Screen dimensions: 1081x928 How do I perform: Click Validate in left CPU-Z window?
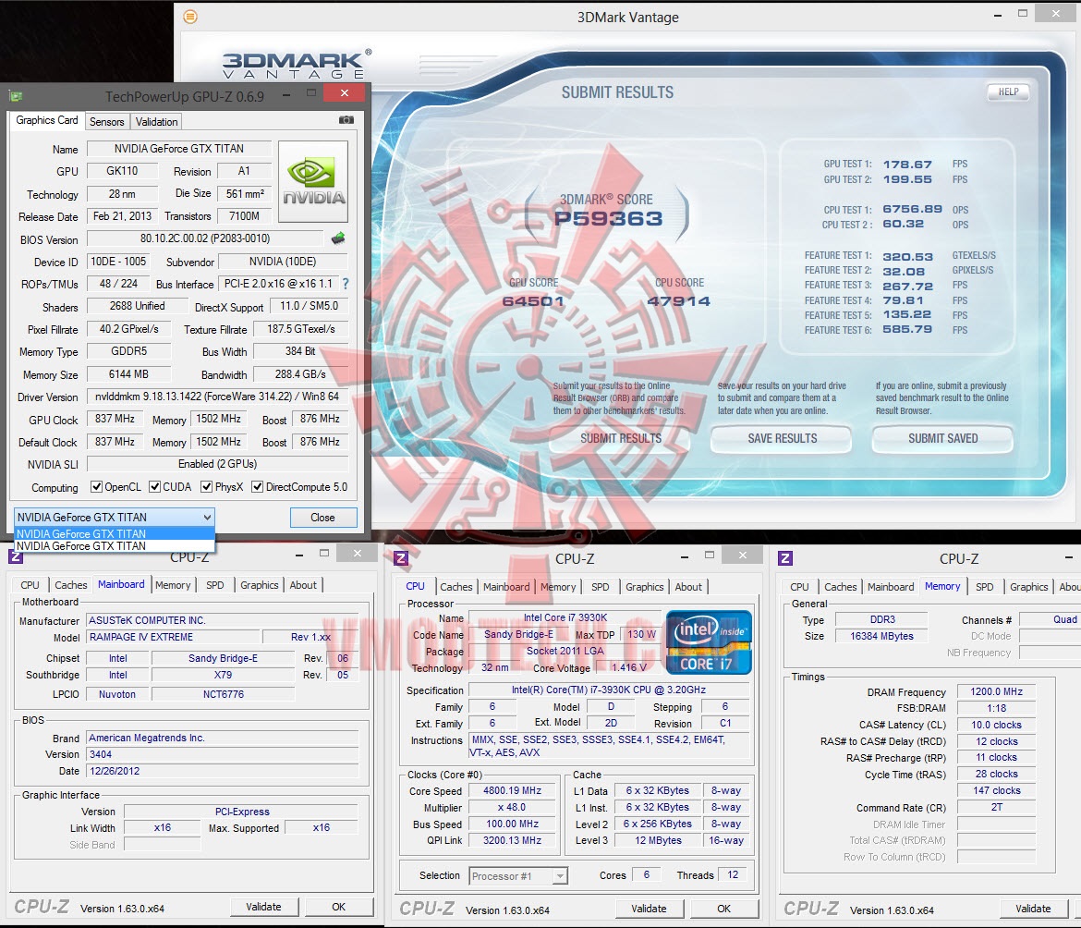[263, 908]
